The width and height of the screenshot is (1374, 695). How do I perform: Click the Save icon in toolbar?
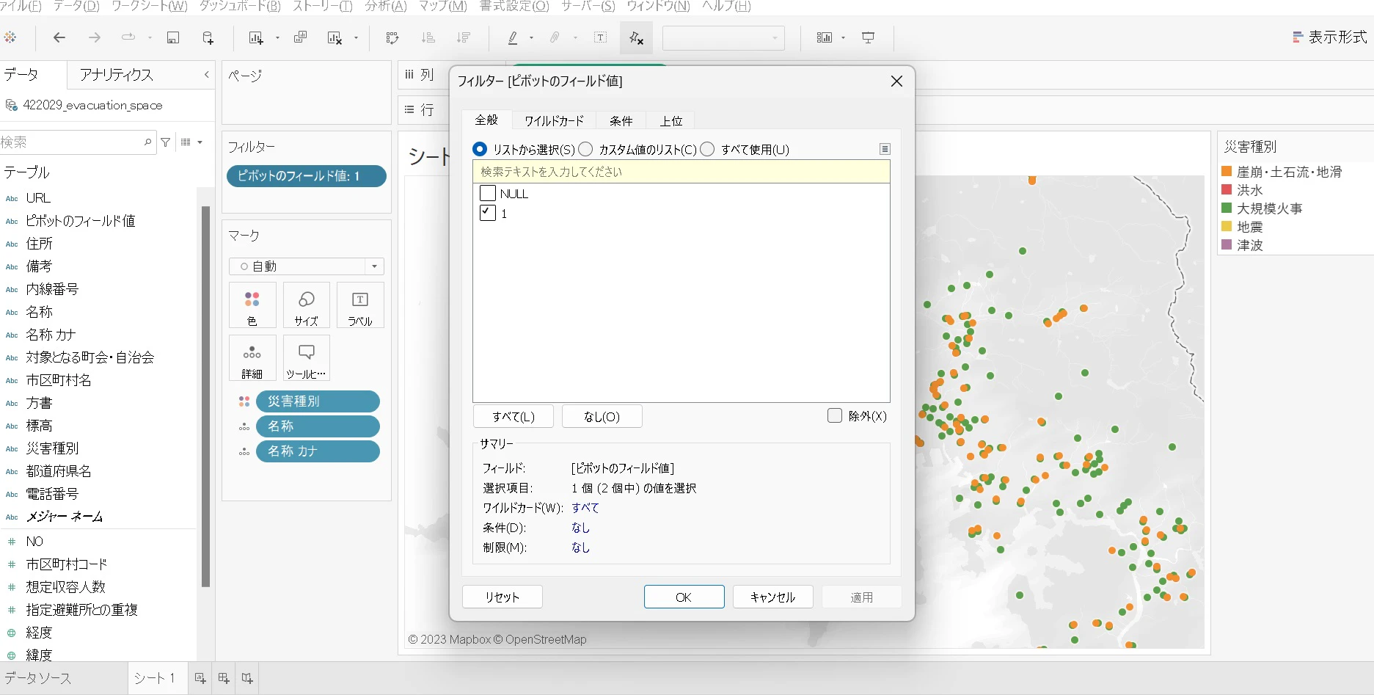point(173,37)
